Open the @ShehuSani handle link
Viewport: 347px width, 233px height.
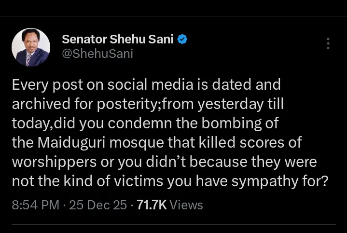coord(97,54)
